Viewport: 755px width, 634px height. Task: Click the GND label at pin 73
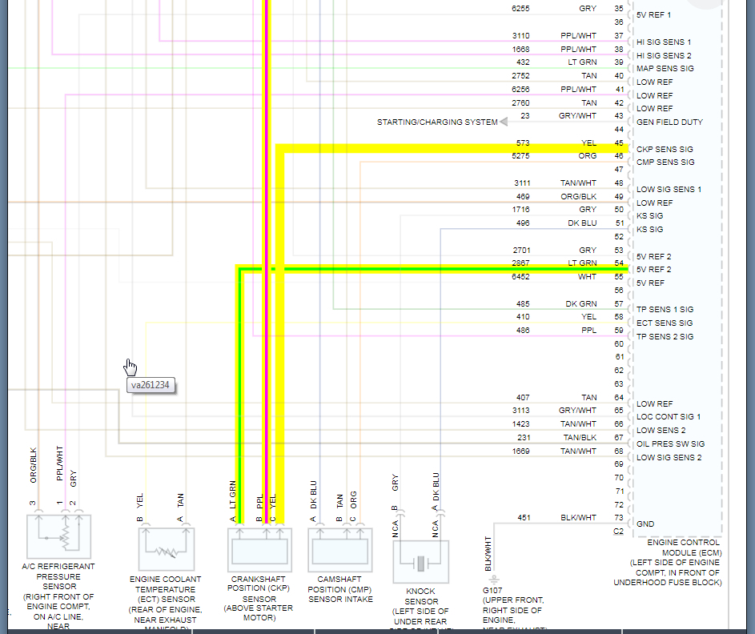[645, 524]
